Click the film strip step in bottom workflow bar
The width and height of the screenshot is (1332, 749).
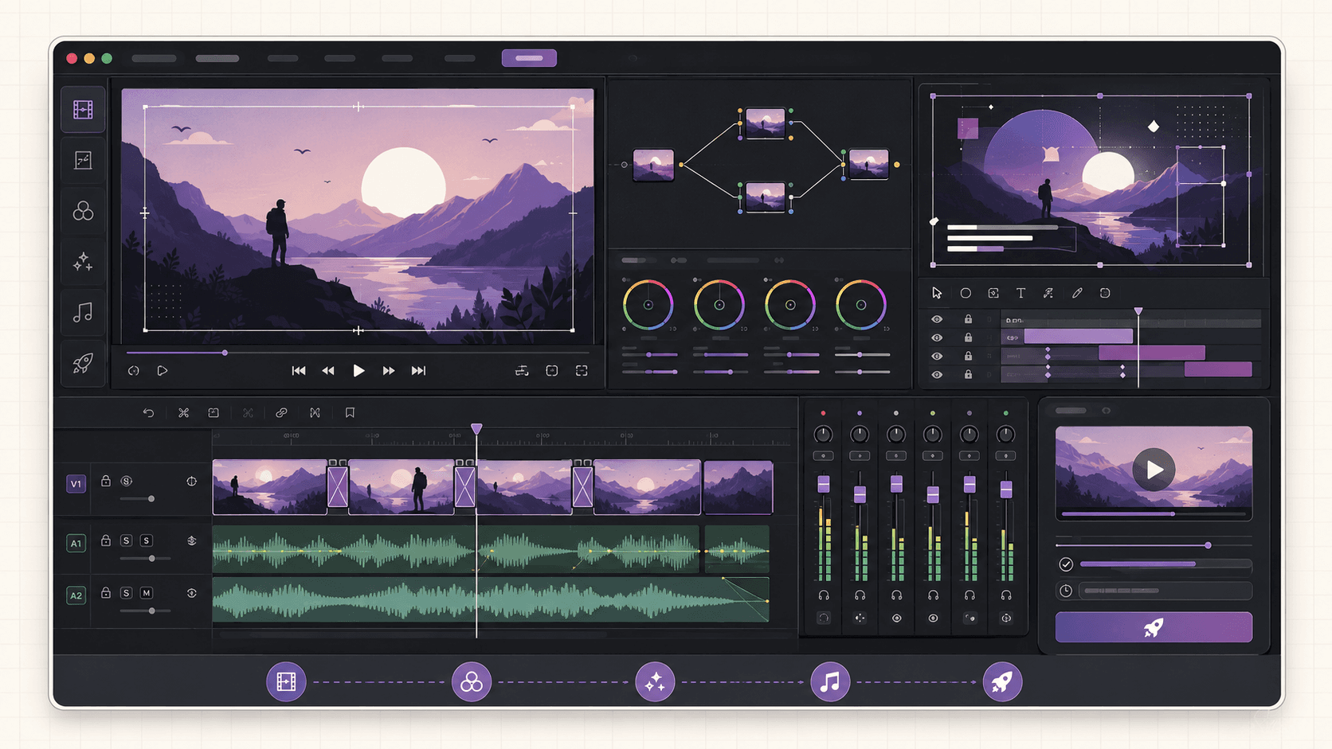coord(286,682)
